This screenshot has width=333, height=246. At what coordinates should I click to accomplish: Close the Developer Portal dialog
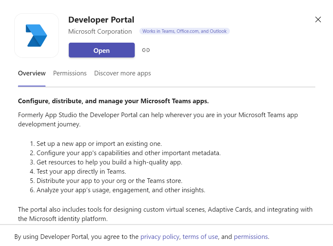coord(318,19)
